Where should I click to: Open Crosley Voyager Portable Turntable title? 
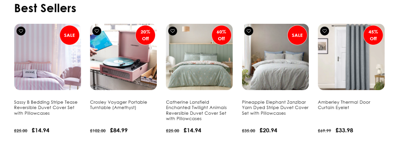click(x=118, y=105)
